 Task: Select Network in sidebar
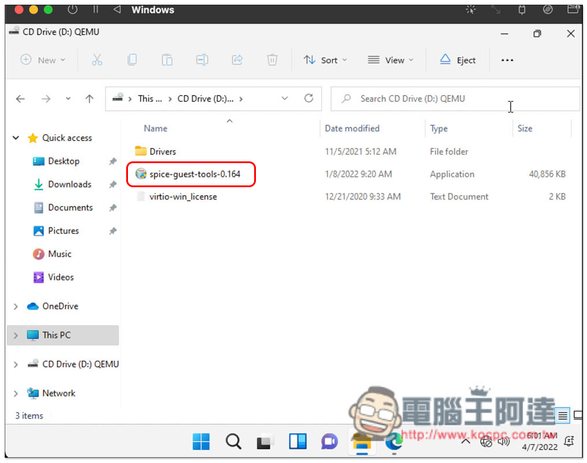51,393
